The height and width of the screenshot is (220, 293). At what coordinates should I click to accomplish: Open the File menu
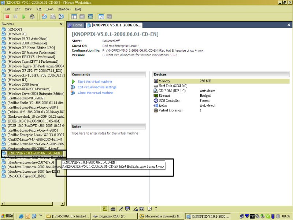click(8, 9)
